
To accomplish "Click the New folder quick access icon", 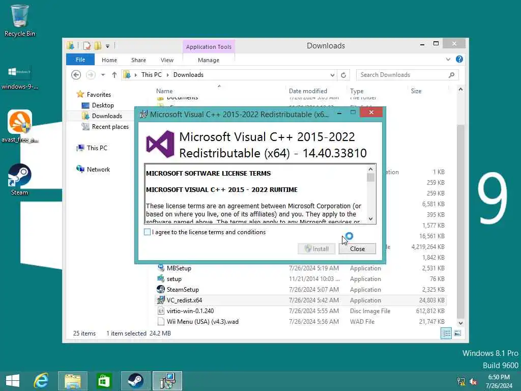I will pyautogui.click(x=98, y=46).
